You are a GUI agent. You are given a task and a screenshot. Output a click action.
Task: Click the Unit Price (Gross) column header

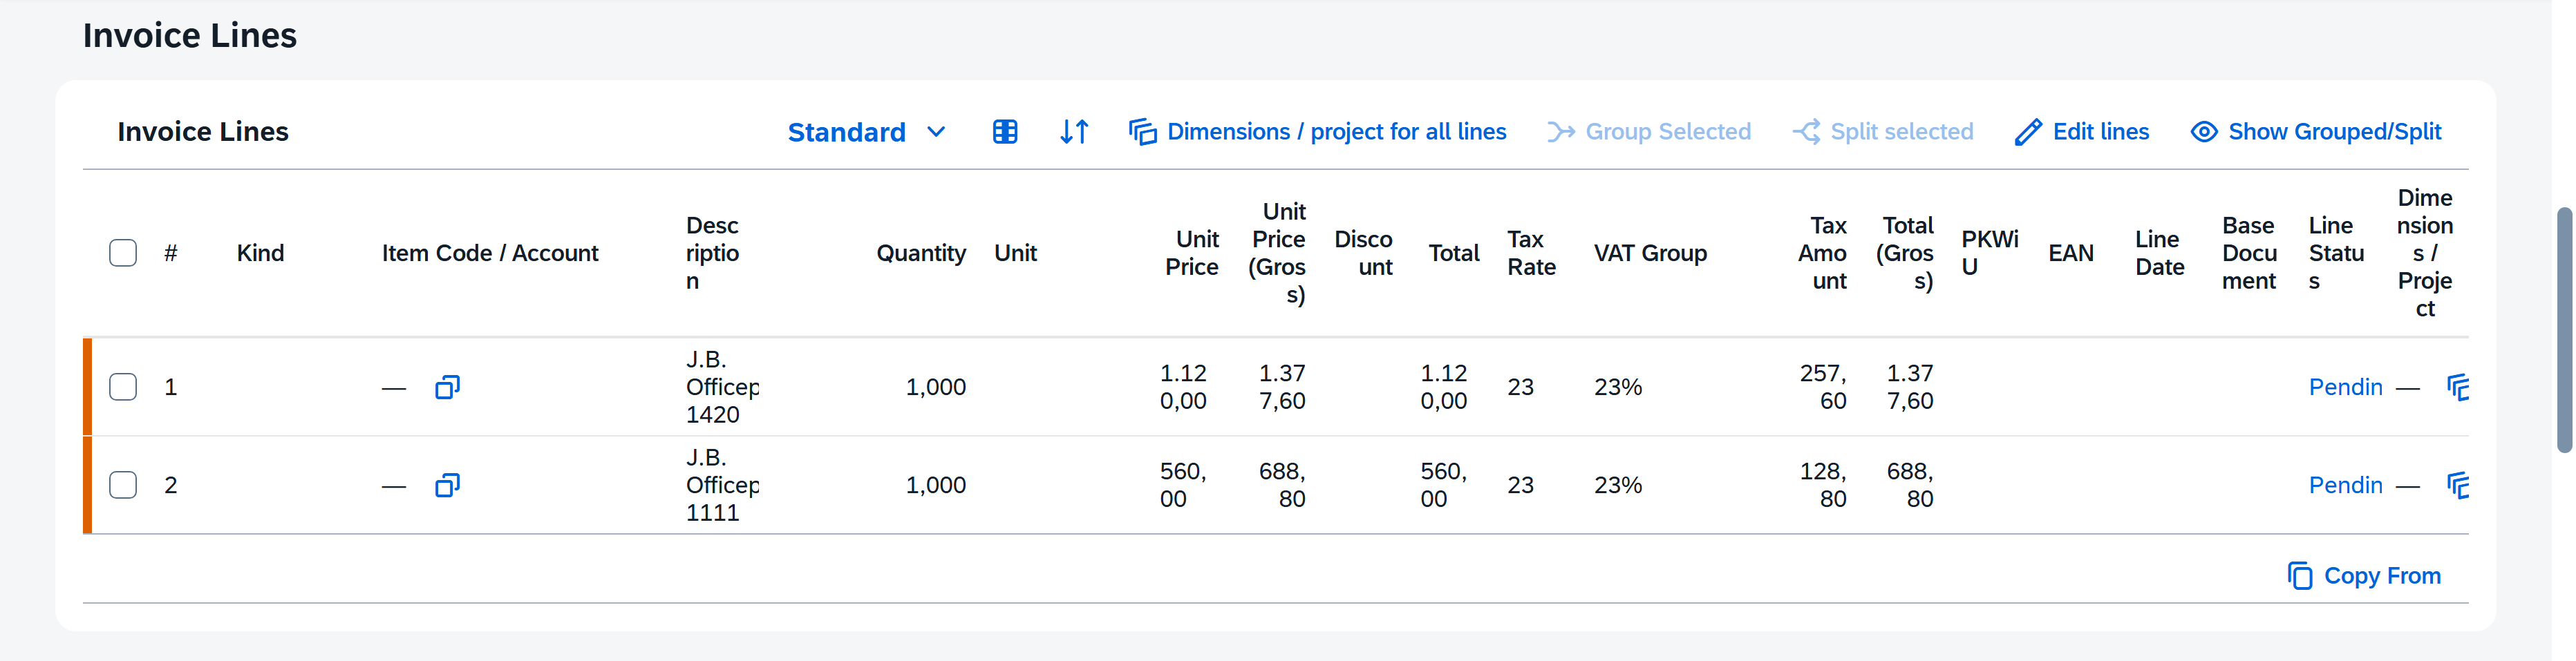point(1277,253)
